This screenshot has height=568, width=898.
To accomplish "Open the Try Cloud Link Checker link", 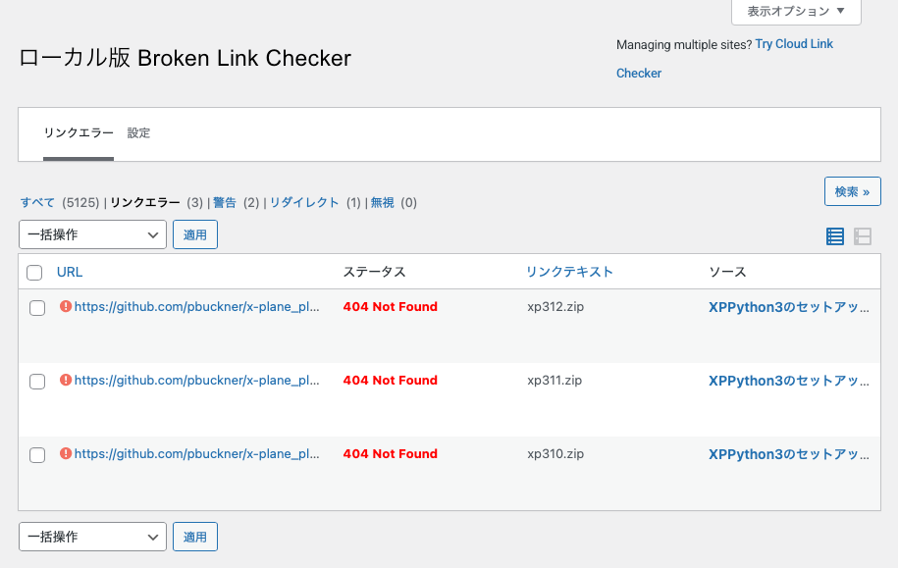I will [x=794, y=44].
